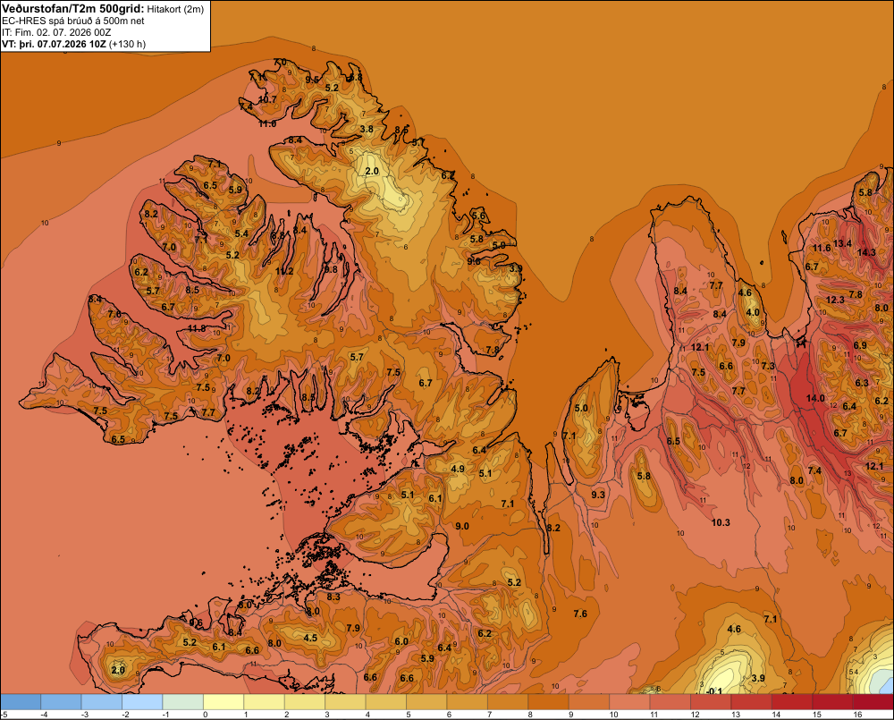
Task: Click the 12.3 temperature reading
Action: coord(835,301)
